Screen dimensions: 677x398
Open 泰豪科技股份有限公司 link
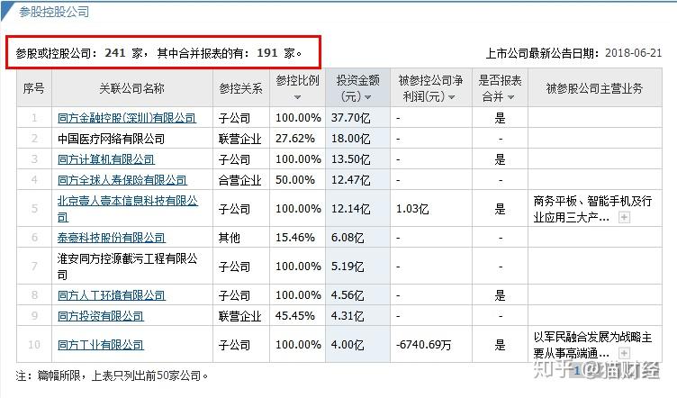click(x=111, y=238)
